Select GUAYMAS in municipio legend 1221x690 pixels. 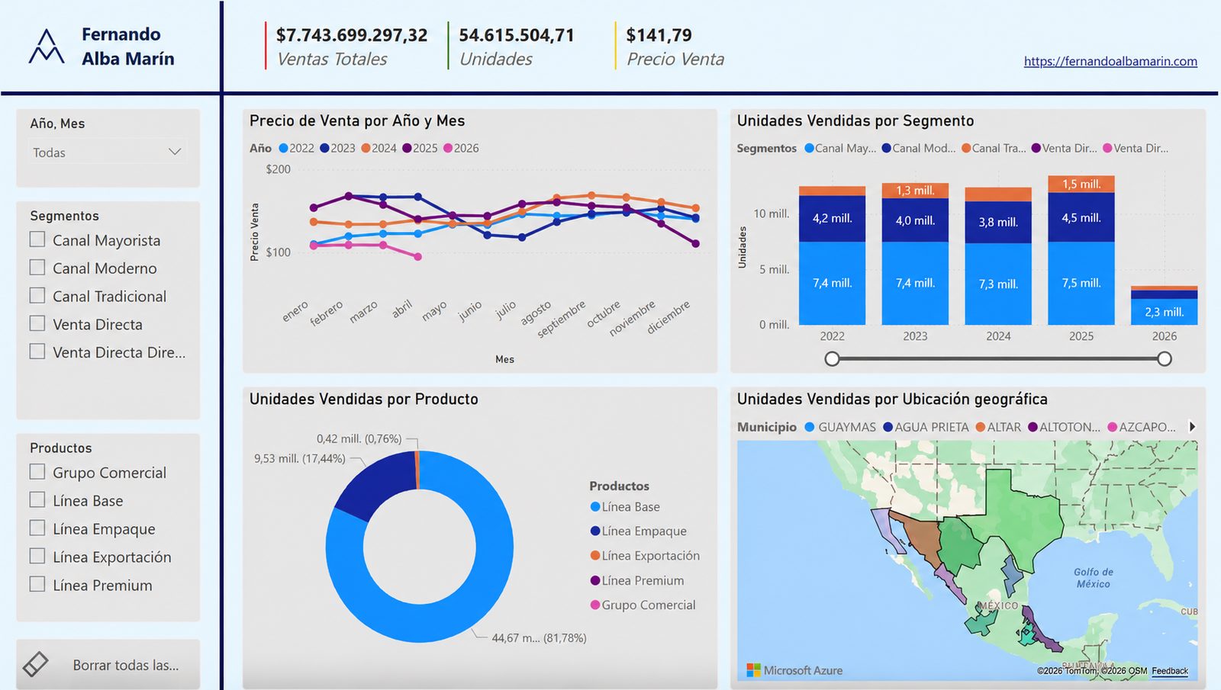[x=841, y=427]
